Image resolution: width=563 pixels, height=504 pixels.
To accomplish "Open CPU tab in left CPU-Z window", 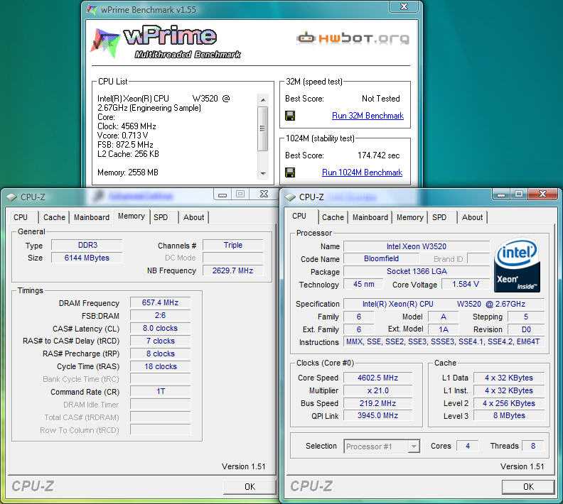I will click(21, 217).
